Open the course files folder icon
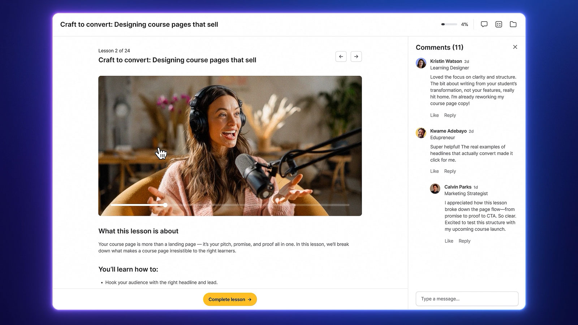This screenshot has height=325, width=578. 513,24
